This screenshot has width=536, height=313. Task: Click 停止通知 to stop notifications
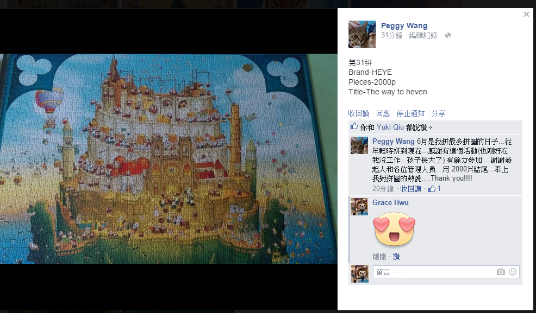(x=410, y=113)
